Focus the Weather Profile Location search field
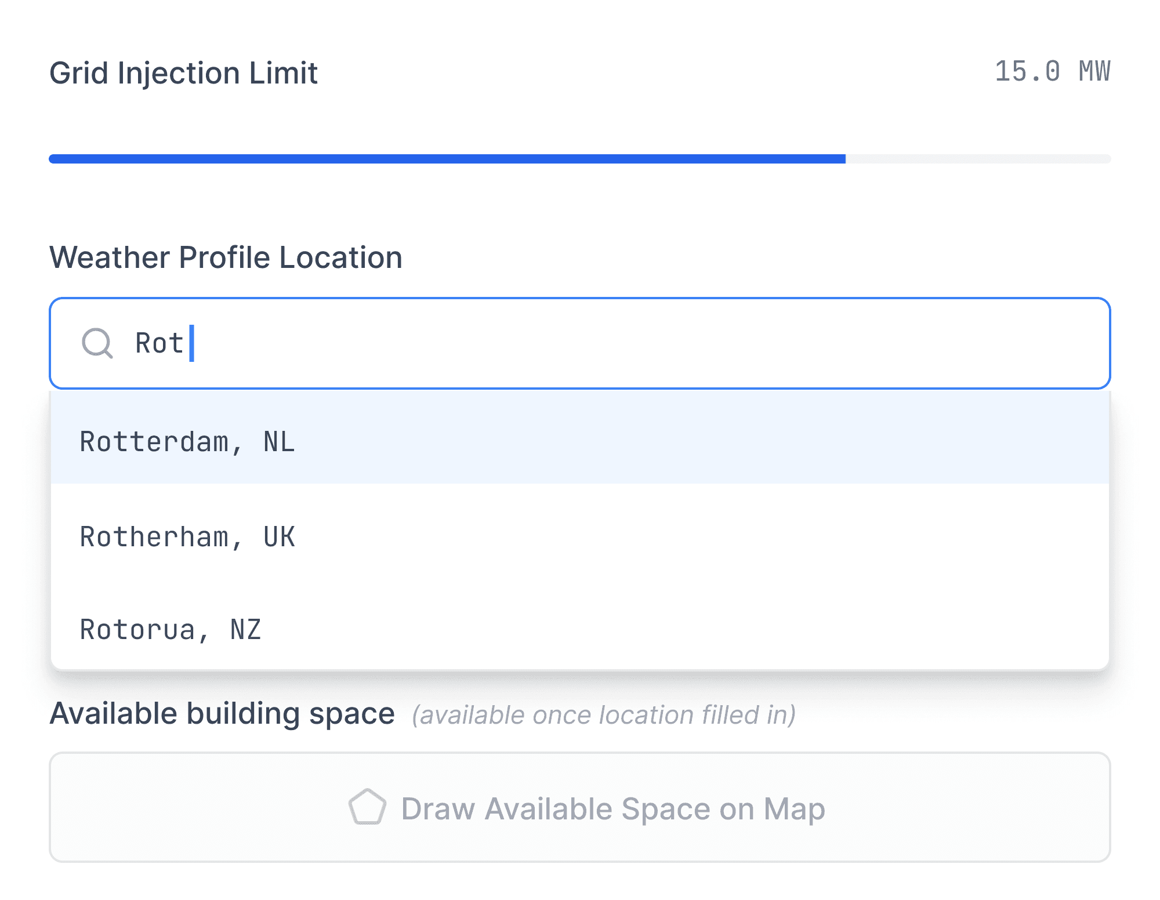Image resolution: width=1160 pixels, height=900 pixels. 580,343
